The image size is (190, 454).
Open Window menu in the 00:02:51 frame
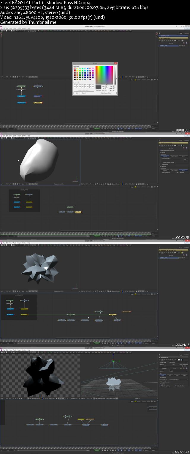[24, 135]
